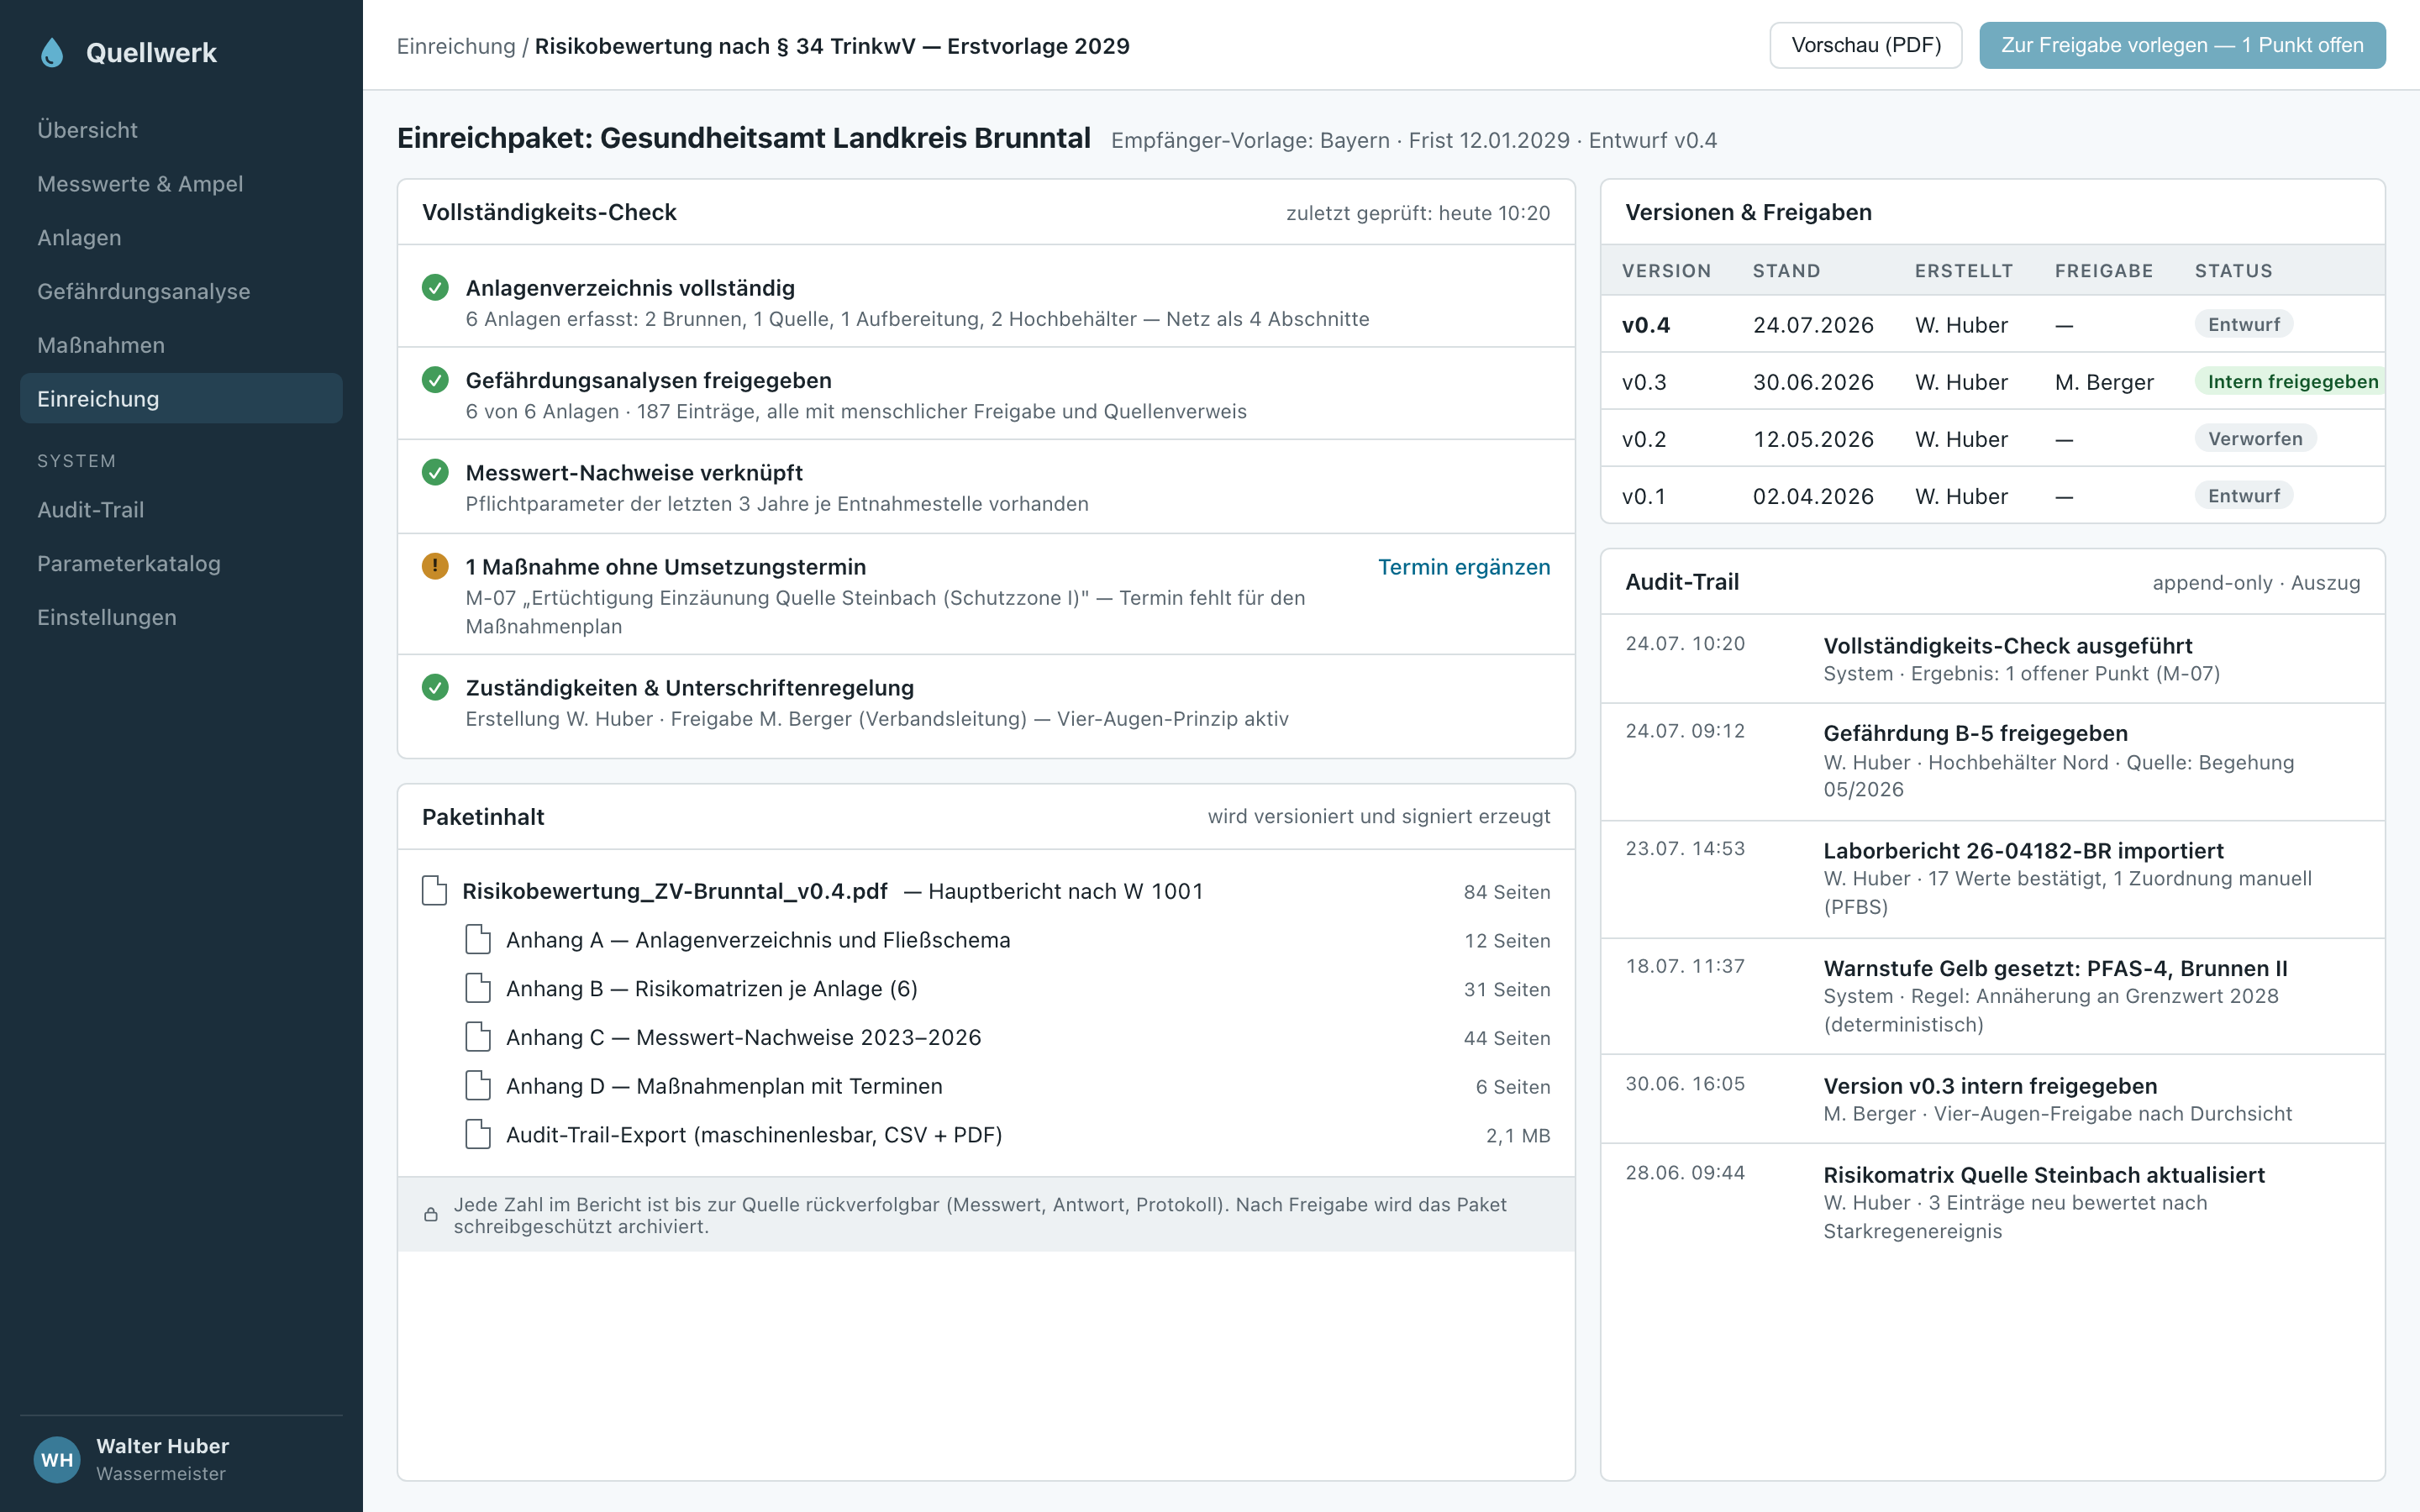Open Audit-Trail-Export (maschinenlesbar, CSV + PDF)
This screenshot has width=2420, height=1512.
(754, 1135)
